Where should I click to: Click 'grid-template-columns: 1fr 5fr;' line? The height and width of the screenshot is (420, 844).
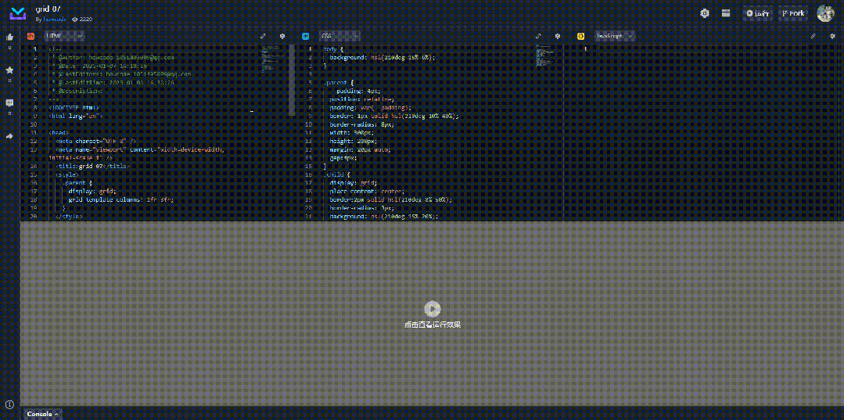121,199
